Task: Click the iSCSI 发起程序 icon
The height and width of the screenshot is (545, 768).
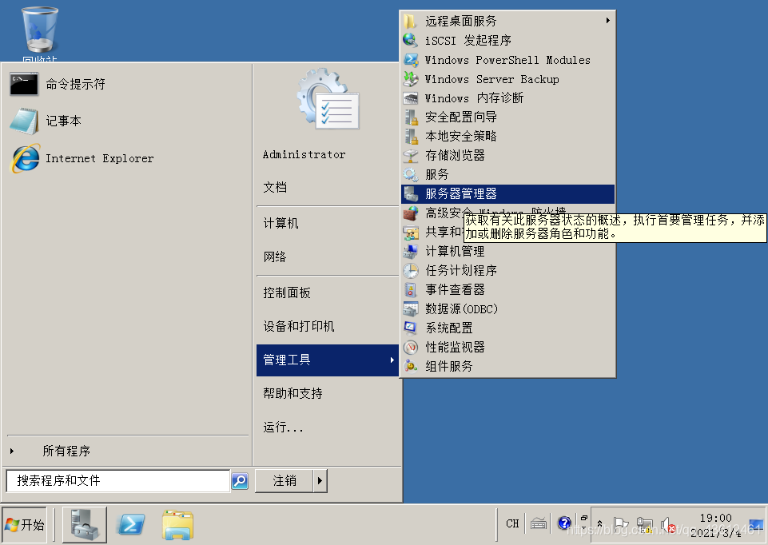Action: pyautogui.click(x=410, y=40)
